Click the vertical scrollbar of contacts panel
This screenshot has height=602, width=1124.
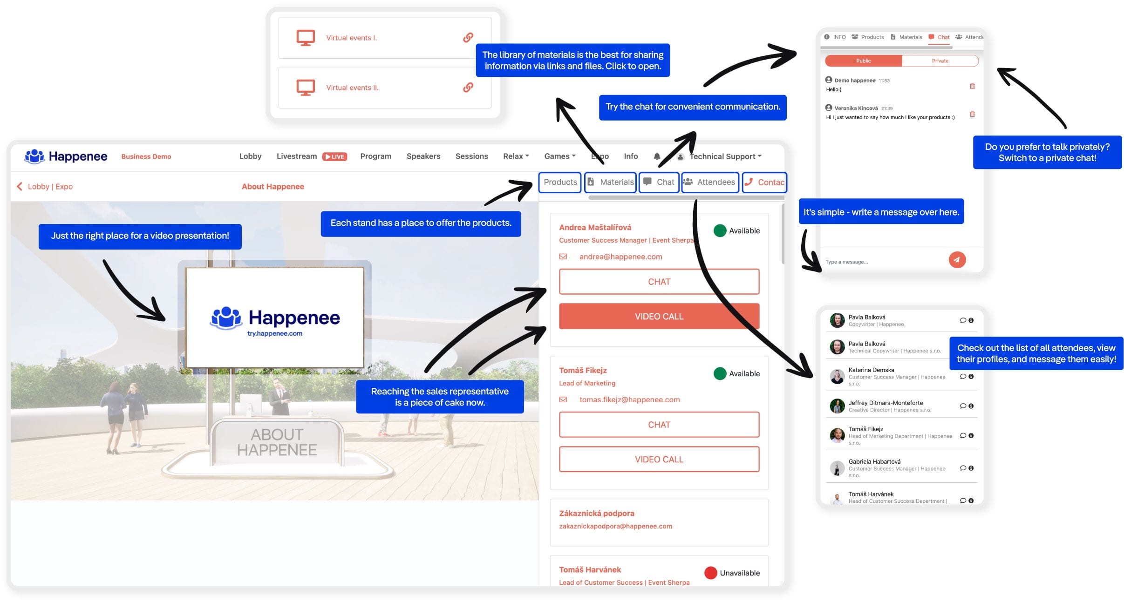click(x=783, y=234)
